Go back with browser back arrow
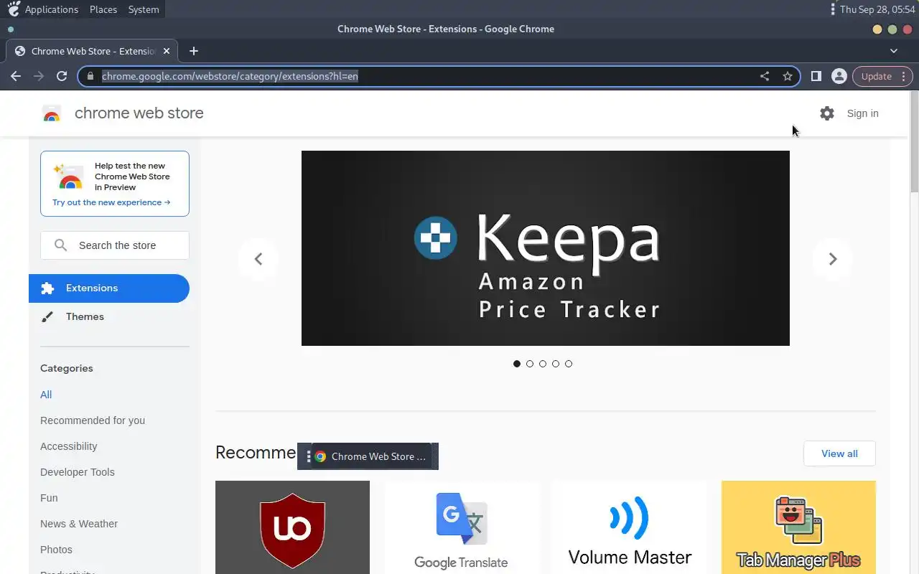Screen dimensions: 919x574 pos(16,76)
